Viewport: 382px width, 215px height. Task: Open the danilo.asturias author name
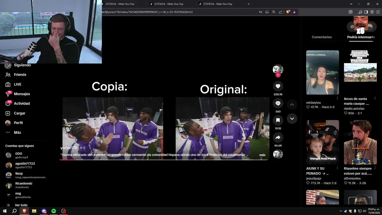[x=354, y=109]
